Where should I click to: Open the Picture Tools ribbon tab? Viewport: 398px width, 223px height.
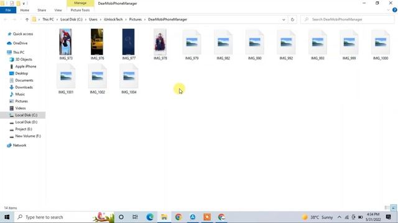click(x=80, y=10)
